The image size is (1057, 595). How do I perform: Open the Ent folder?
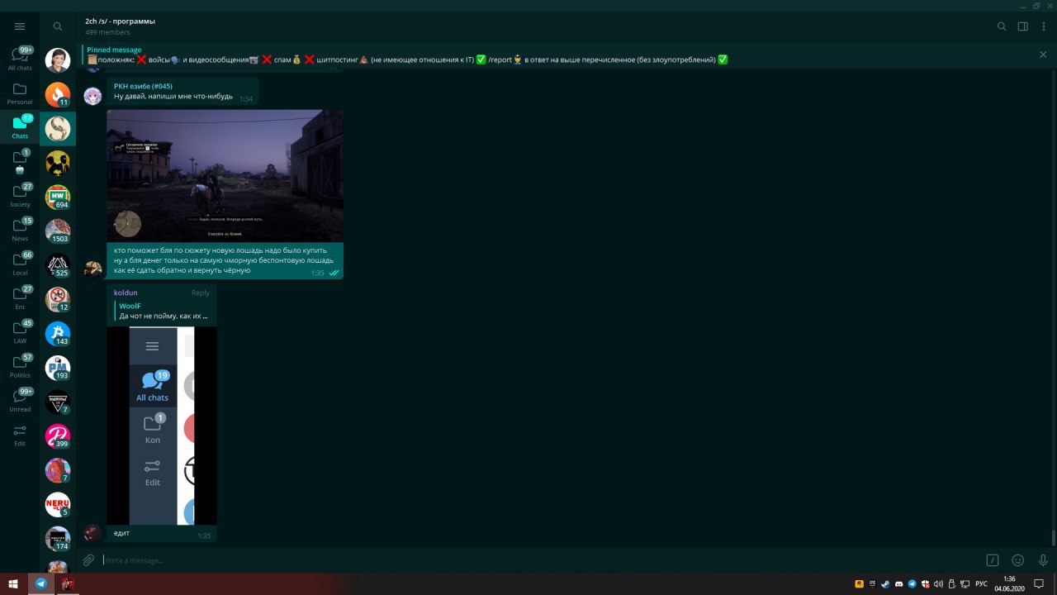(20, 298)
